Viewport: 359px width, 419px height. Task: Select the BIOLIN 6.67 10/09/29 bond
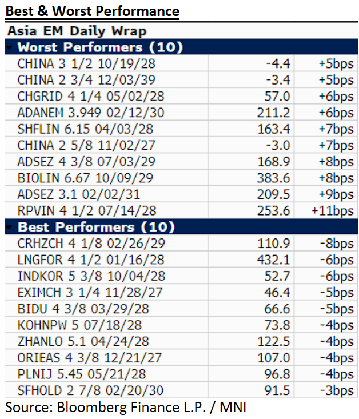[86, 178]
